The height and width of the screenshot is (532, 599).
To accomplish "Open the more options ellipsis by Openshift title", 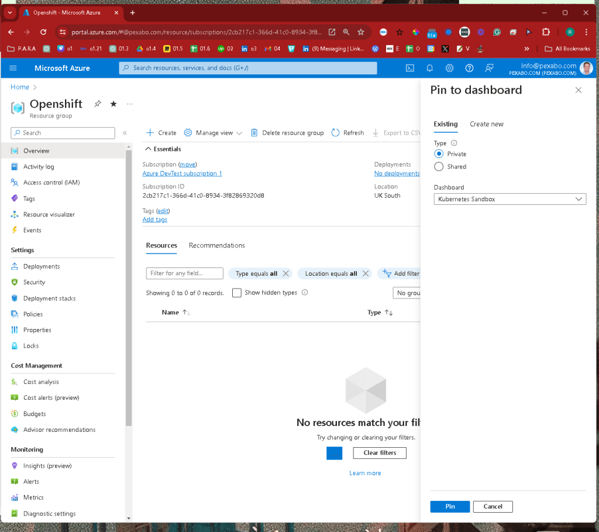I will pos(130,104).
